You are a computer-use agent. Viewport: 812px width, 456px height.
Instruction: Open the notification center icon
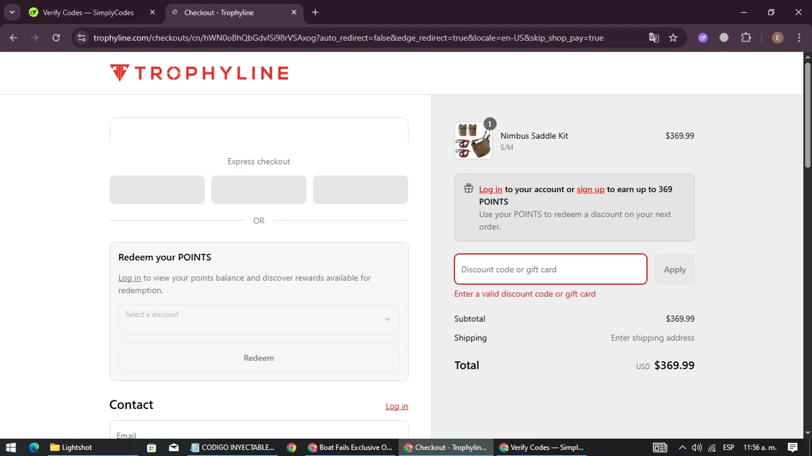[793, 447]
